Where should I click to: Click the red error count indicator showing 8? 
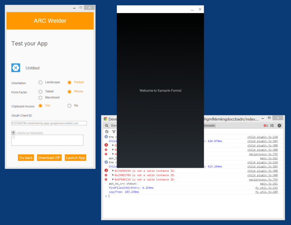[x=266, y=126]
